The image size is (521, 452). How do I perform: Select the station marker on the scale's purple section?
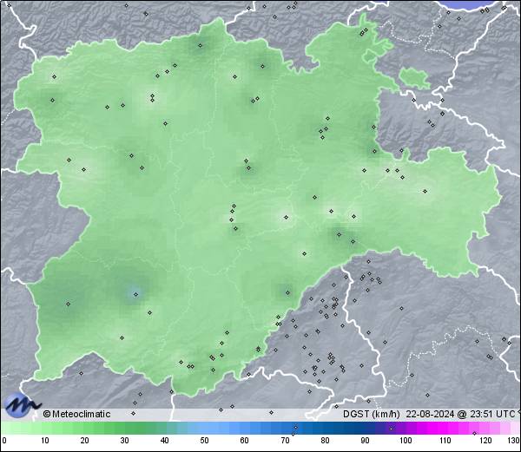[391, 429]
